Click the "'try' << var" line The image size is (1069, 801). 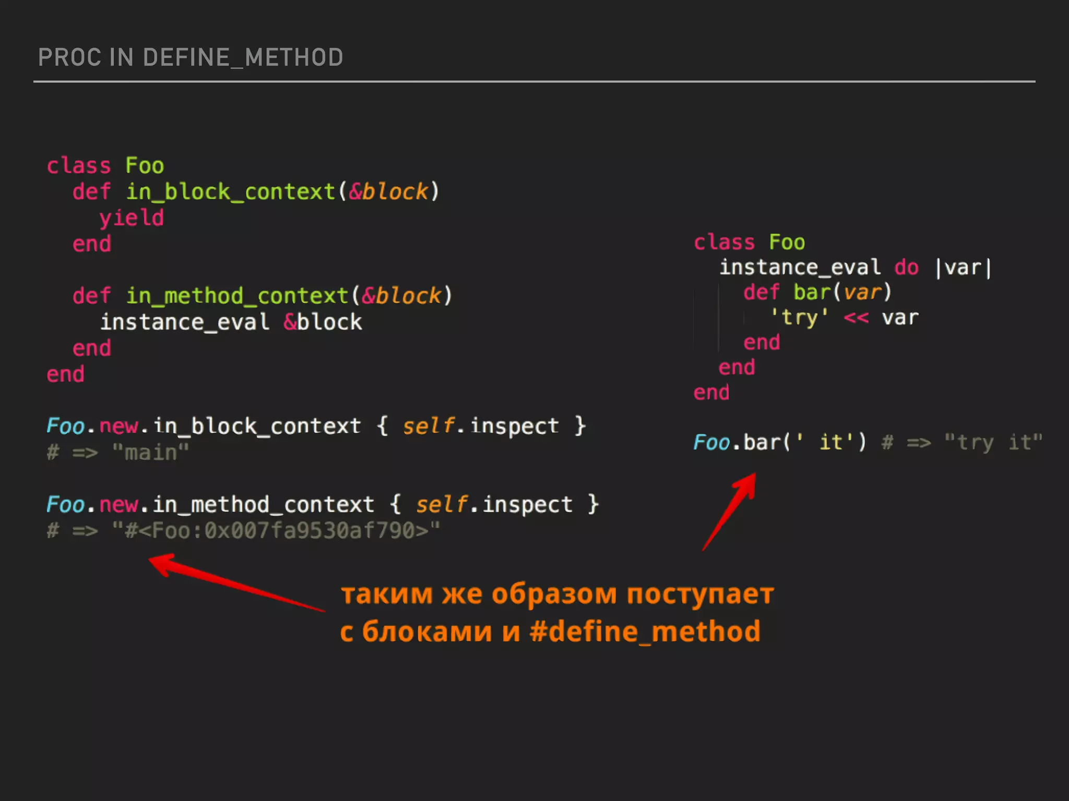[x=845, y=318]
